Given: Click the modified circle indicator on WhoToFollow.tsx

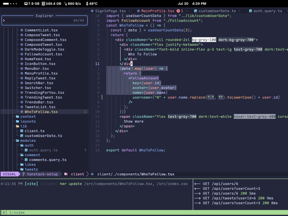Looking at the screenshot, I should [x=85, y=112].
